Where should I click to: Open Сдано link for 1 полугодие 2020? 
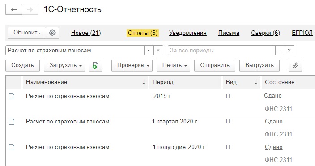(274, 147)
